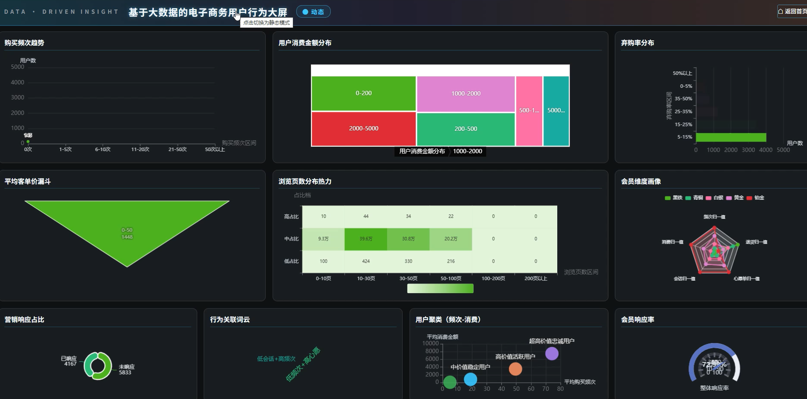Click the 行为关联词云 panel title
Image resolution: width=807 pixels, height=399 pixels.
tap(230, 319)
